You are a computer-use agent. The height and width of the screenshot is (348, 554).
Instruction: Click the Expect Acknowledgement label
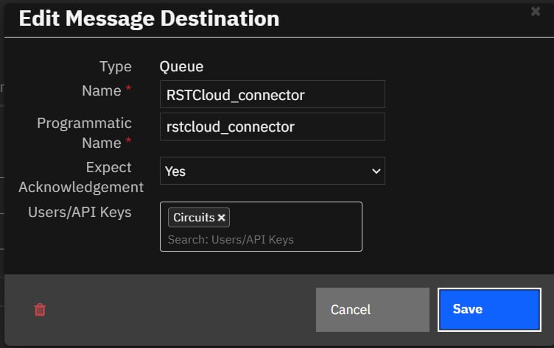[x=81, y=177]
